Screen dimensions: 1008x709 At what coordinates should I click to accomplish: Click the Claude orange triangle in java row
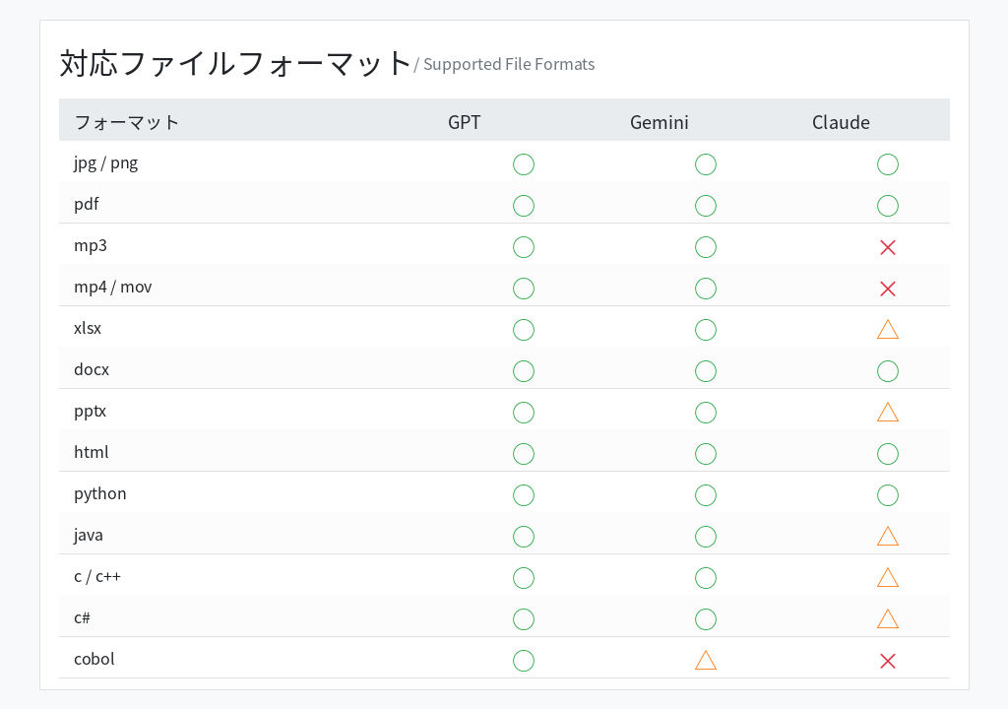tap(887, 536)
